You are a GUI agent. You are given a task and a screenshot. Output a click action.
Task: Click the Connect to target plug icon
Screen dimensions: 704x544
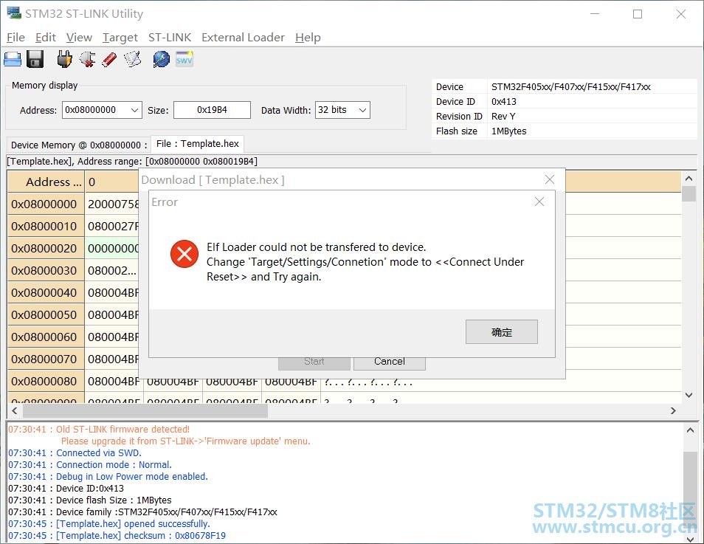coord(65,59)
